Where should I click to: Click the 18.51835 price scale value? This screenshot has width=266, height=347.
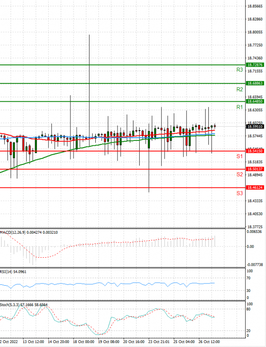[255, 162]
